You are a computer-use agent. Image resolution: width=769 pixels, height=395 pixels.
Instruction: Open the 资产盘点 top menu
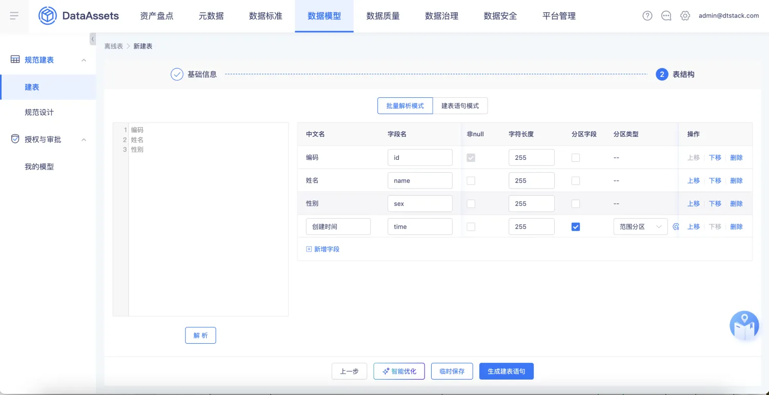(156, 16)
